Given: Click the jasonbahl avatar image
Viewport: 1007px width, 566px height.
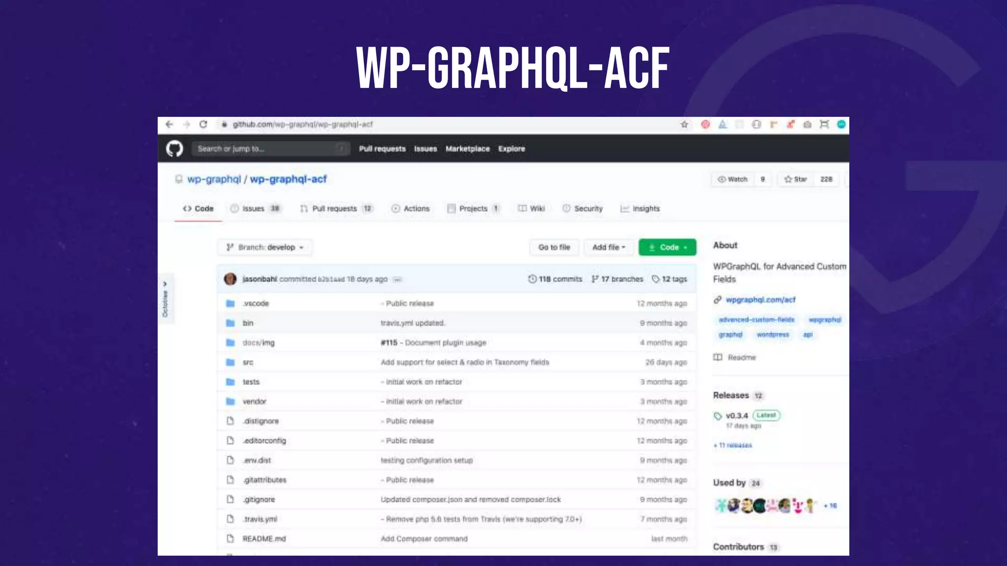Looking at the screenshot, I should (x=230, y=279).
